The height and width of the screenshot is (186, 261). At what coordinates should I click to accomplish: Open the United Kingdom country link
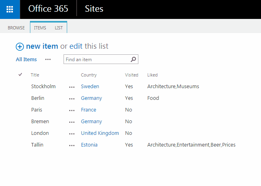pyautogui.click(x=100, y=133)
